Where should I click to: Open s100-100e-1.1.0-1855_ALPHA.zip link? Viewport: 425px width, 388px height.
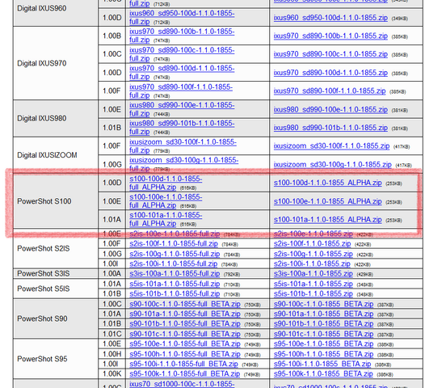point(327,201)
